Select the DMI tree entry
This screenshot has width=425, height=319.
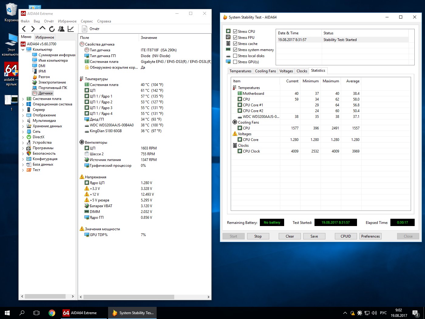point(39,66)
